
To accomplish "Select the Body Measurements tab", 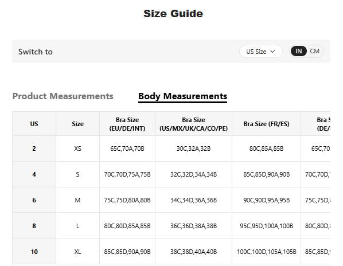I will point(182,97).
